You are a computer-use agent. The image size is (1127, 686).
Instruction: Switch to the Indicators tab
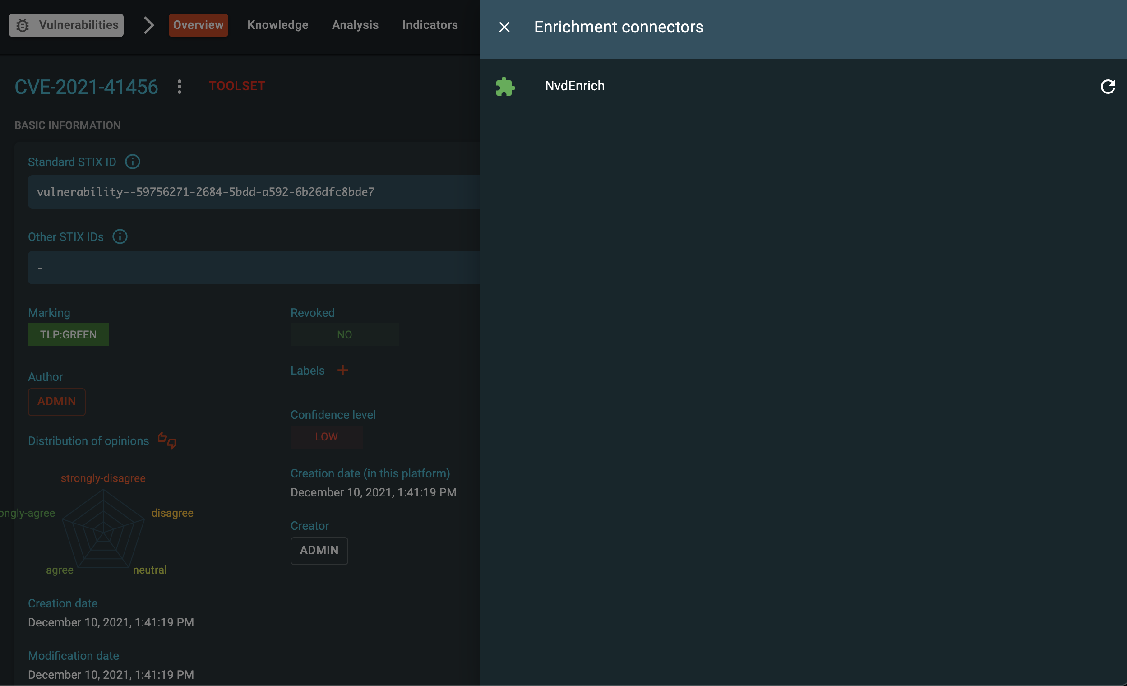click(x=430, y=25)
